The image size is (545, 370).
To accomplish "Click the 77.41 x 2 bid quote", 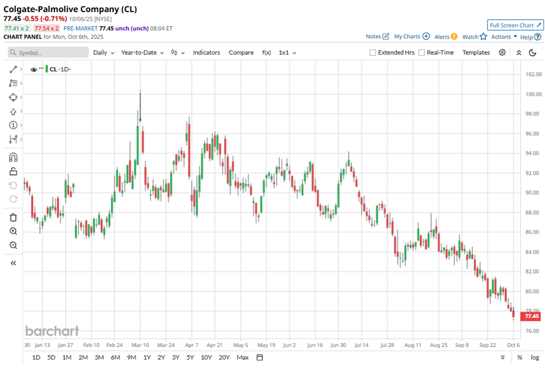I will coord(17,28).
